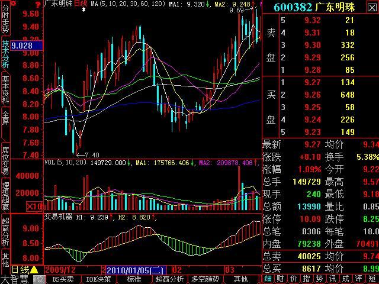Viewport: 379px width, 284px height.
Task: Select the 多空趋势 bottom tab
Action: tap(205, 279)
